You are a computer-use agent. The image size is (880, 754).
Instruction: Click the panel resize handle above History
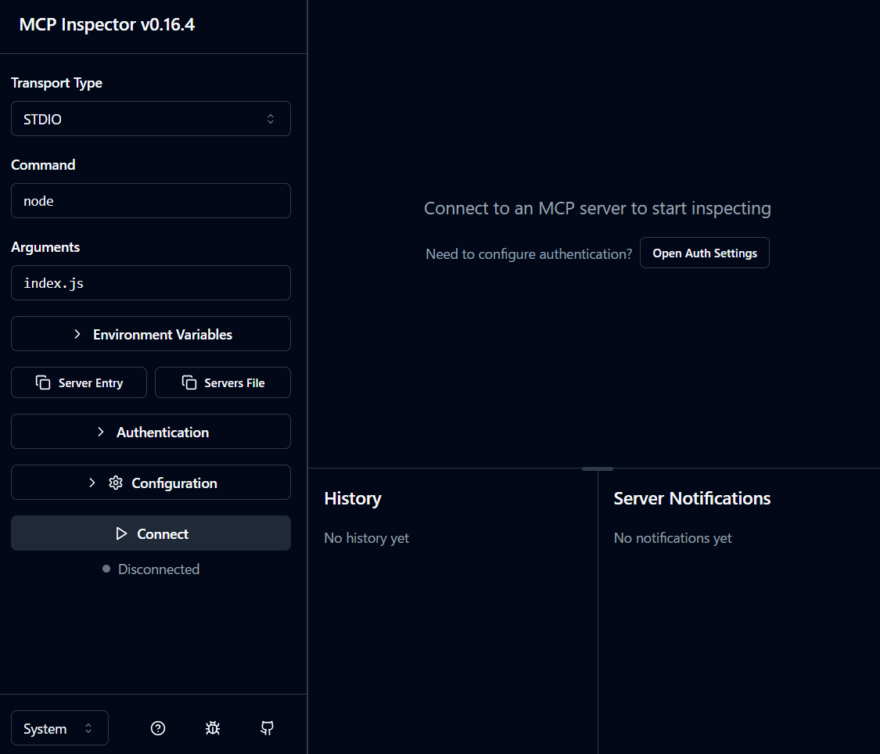tap(597, 469)
